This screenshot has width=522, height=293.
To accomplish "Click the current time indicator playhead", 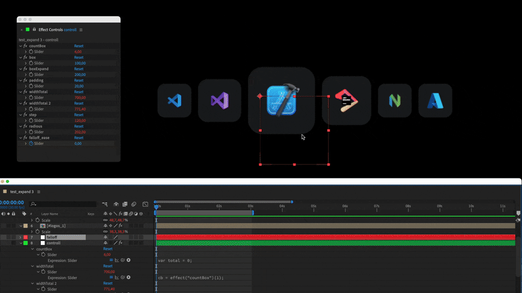I will click(156, 207).
